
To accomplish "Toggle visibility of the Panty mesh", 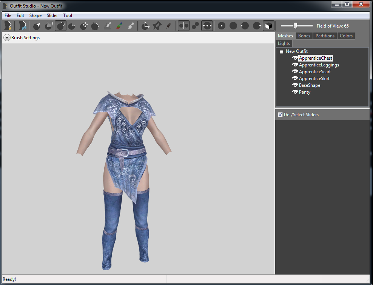I will click(x=295, y=92).
